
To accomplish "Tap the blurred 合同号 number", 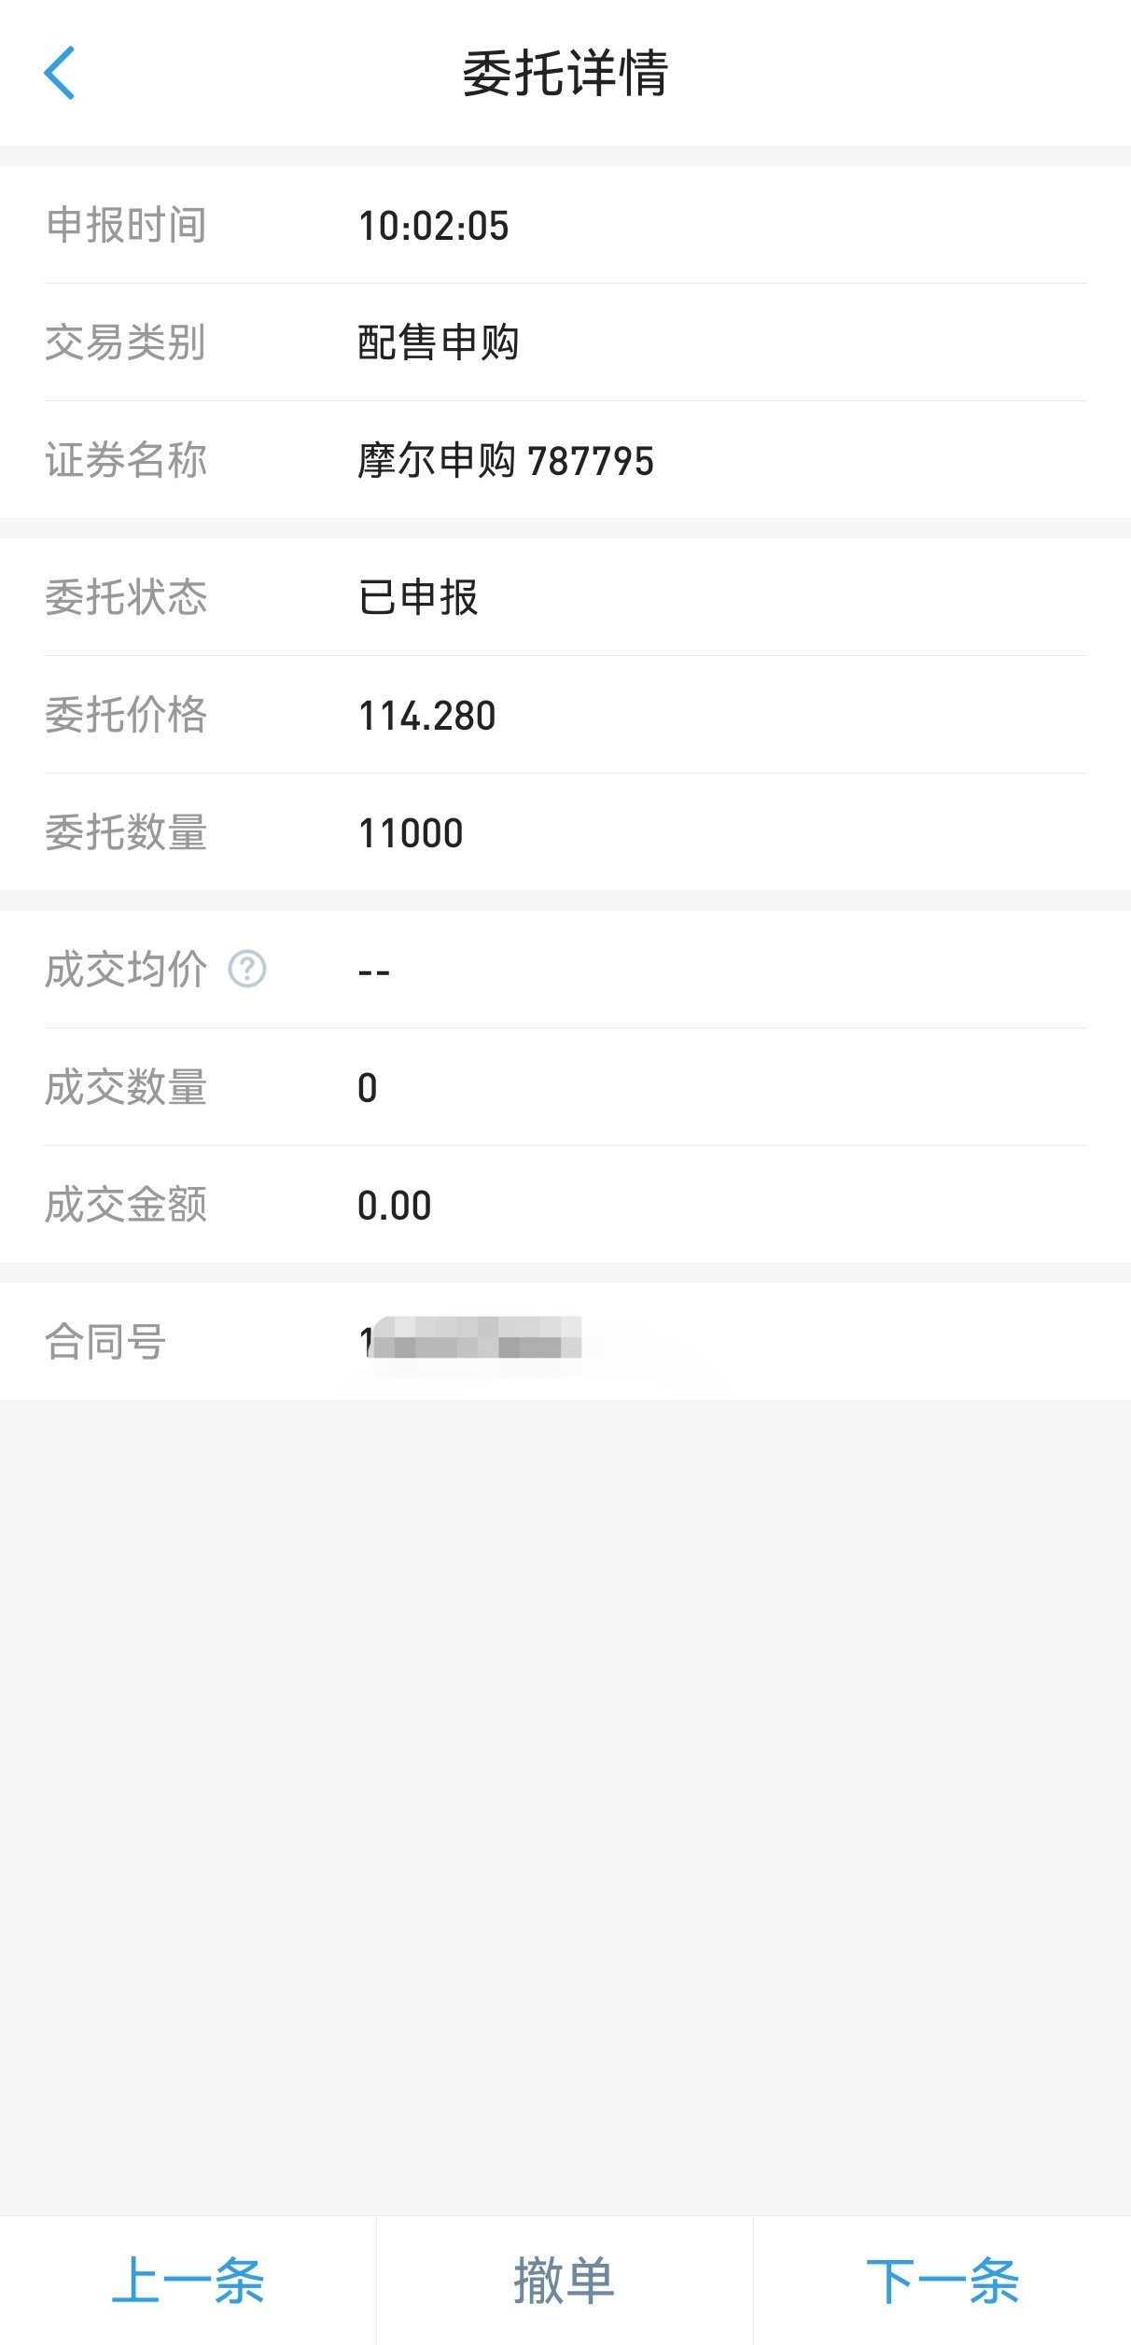I will point(471,1342).
